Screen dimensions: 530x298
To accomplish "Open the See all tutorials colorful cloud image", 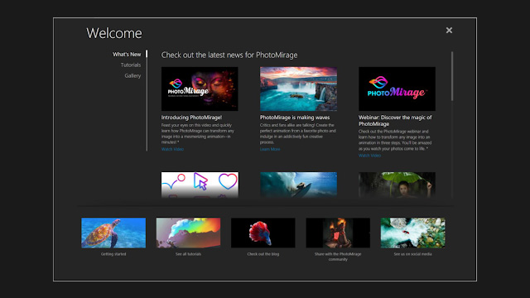I will tap(188, 233).
